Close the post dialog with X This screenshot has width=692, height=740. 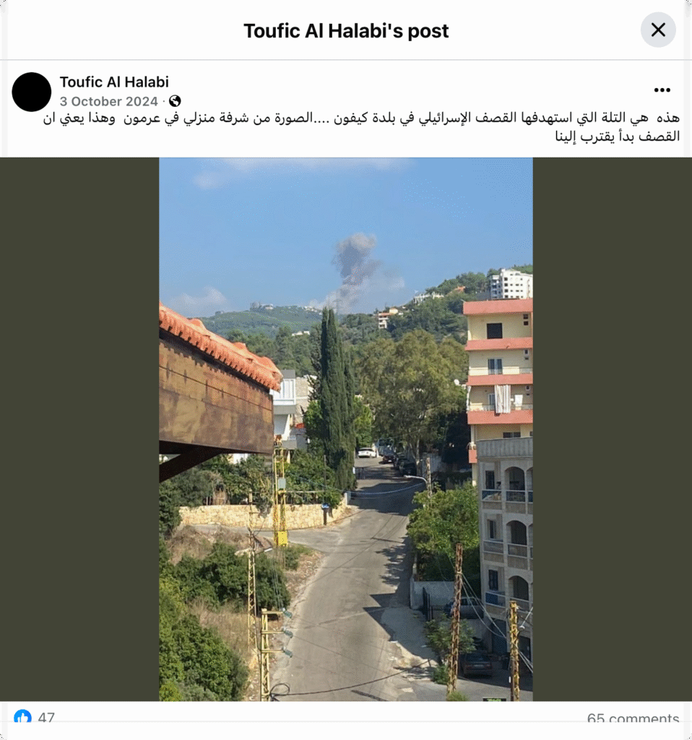point(658,30)
